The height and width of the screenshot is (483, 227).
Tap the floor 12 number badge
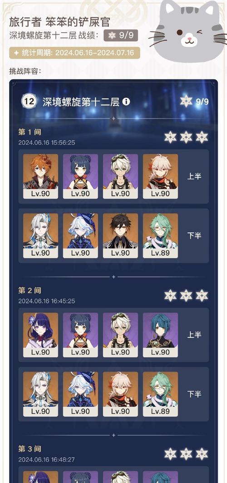(x=29, y=102)
